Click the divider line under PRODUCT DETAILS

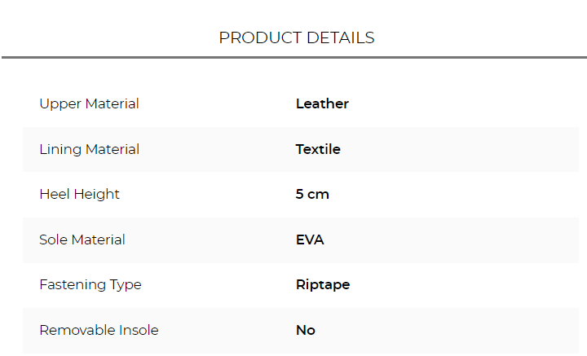tap(293, 58)
